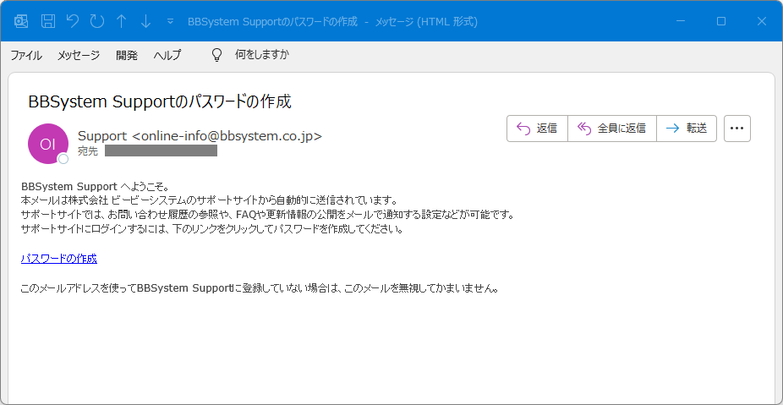Click the lightbulb tell-me icon

point(216,55)
